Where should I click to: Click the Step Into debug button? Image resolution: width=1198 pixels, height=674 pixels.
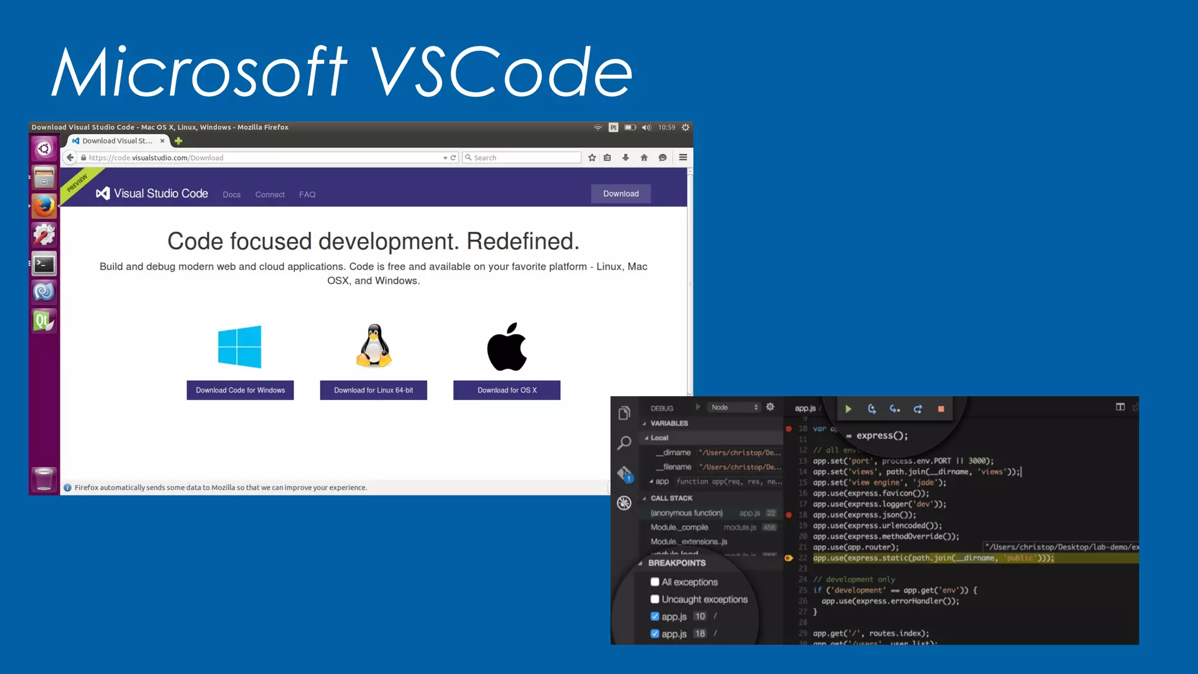(894, 409)
